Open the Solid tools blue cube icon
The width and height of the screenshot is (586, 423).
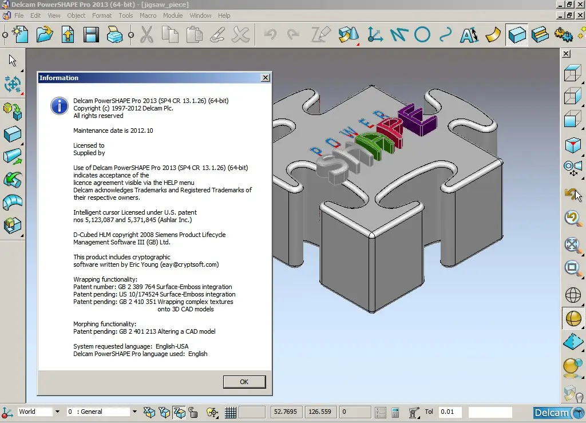517,35
